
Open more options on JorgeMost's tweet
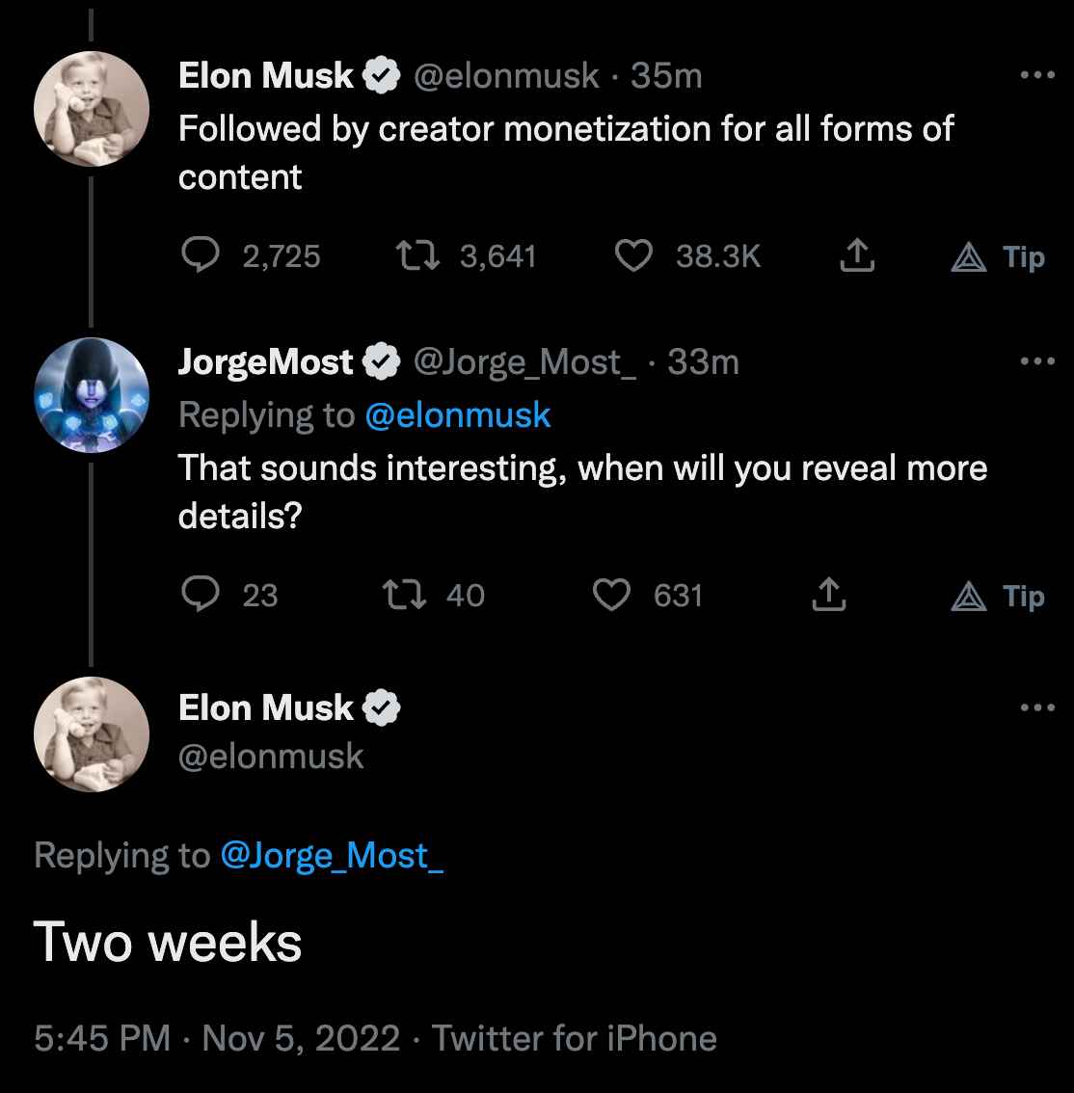[1037, 361]
